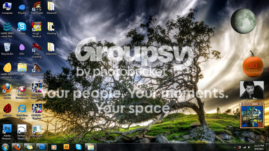Screen dimensions: 269x151
Task: Pause the Picture Puzzle timer
Action: point(242,104)
